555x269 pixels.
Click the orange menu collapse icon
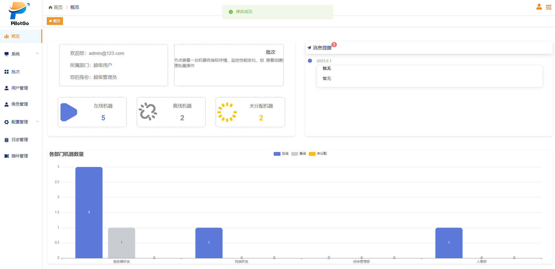click(x=548, y=7)
